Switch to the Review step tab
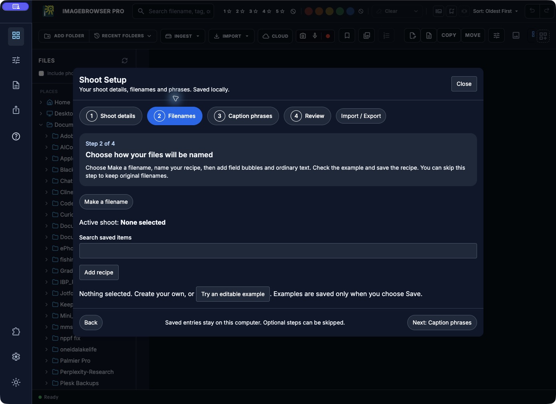Screen dimensions: 556x404 (307, 116)
